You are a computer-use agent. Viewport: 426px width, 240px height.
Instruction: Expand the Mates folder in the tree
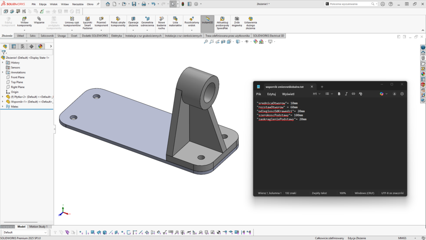[2, 107]
